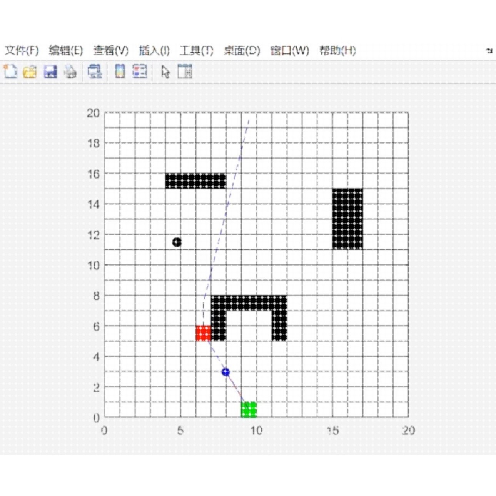Save the figure with the floppy disk icon
Screen dimensions: 496x496
pyautogui.click(x=50, y=72)
